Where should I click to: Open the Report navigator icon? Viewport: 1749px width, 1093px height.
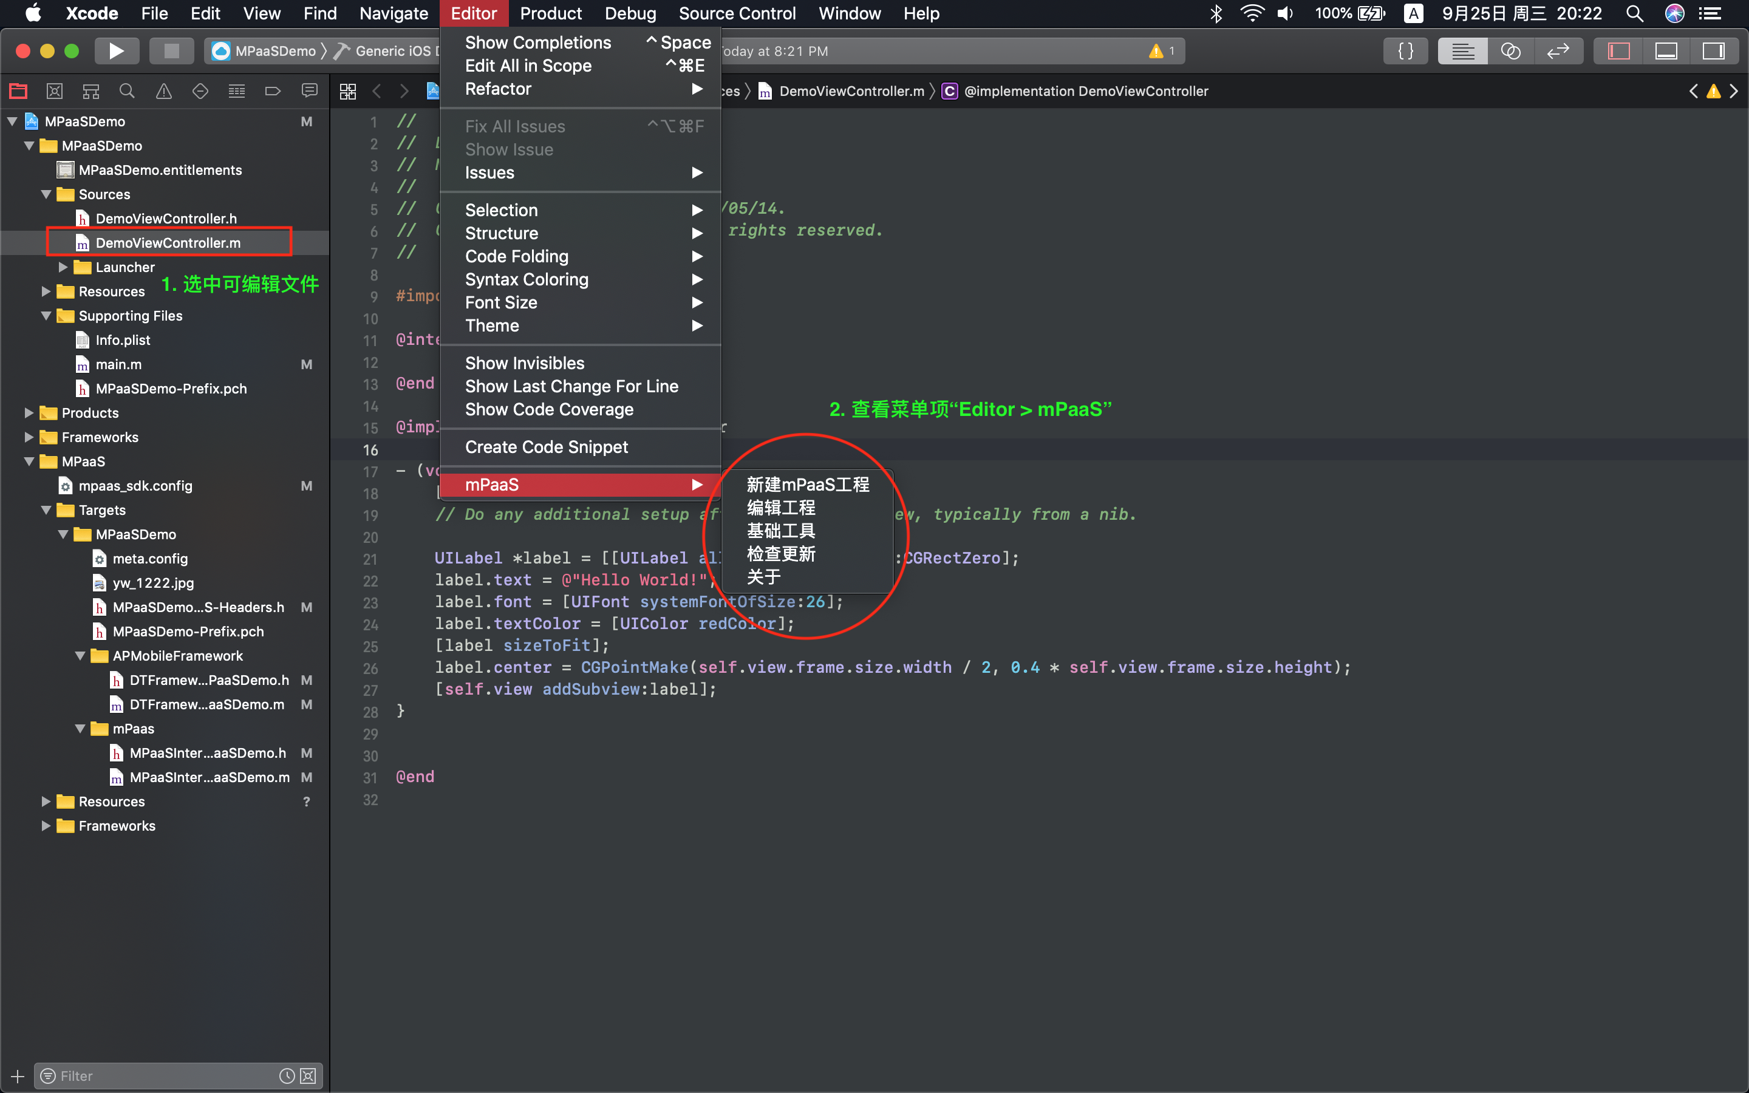coord(309,91)
